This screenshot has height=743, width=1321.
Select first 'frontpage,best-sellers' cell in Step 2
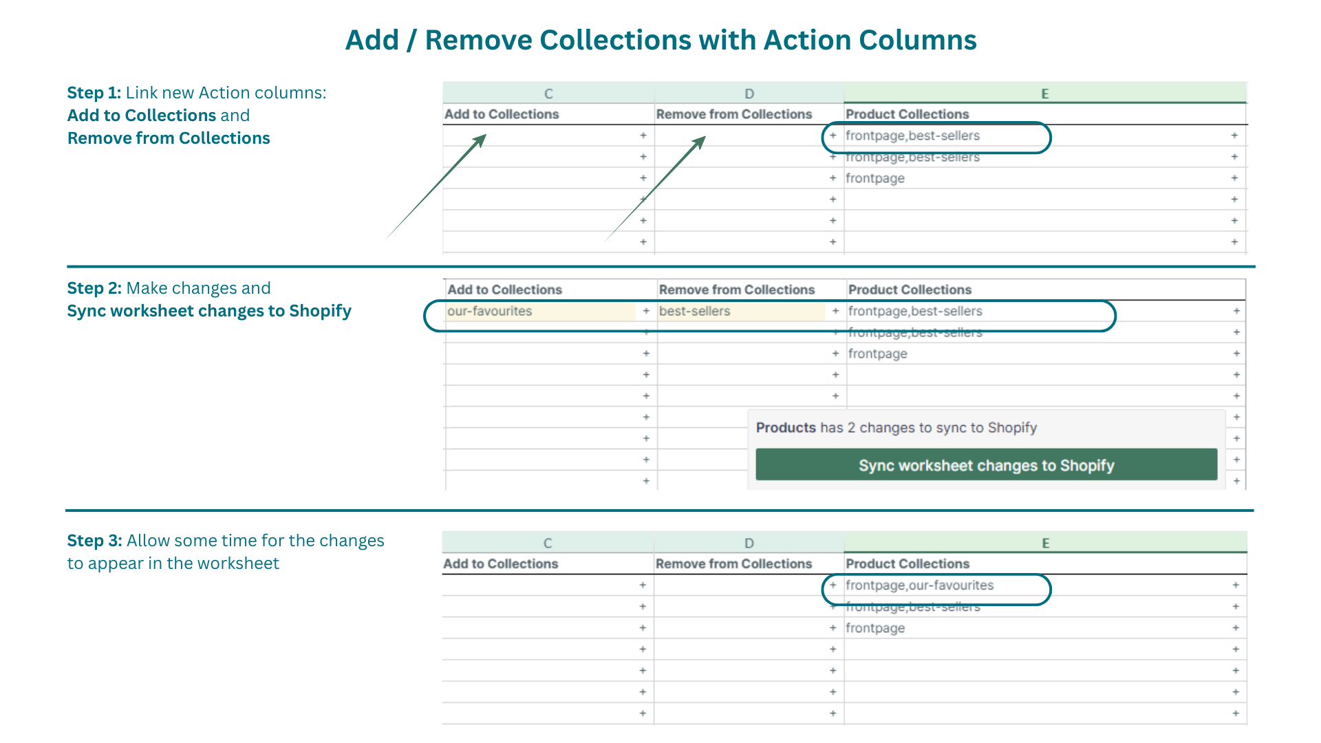point(1046,311)
